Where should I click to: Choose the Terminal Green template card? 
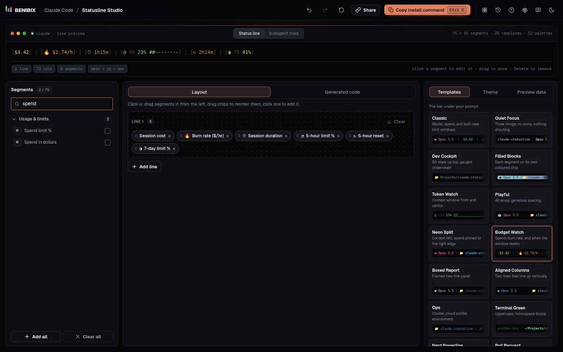click(x=522, y=319)
